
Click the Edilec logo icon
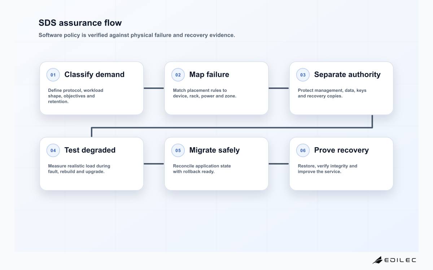377,260
